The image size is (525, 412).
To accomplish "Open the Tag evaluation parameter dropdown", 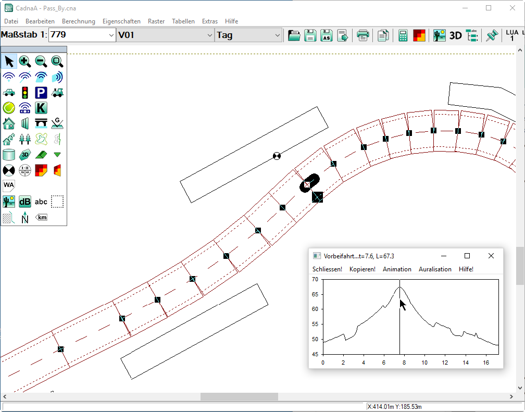I will tap(277, 35).
